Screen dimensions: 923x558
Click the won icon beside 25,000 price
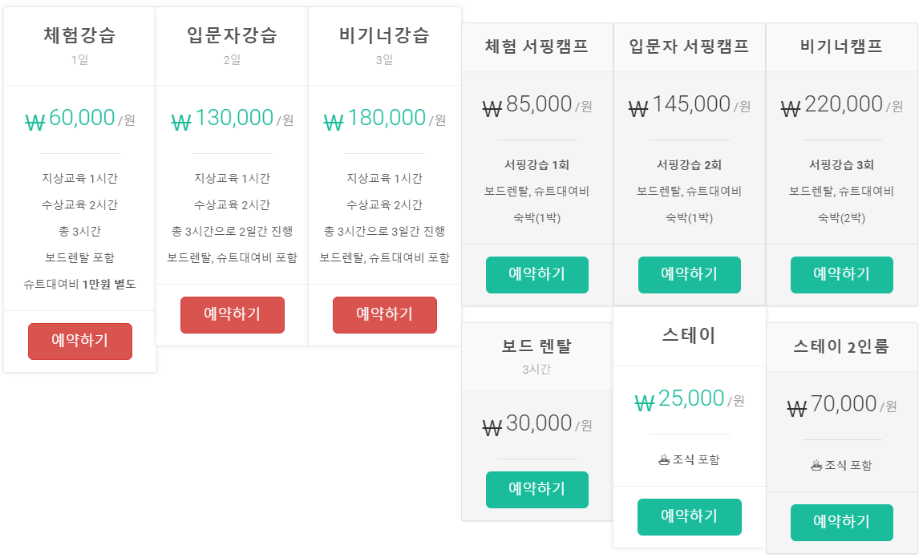(x=645, y=402)
